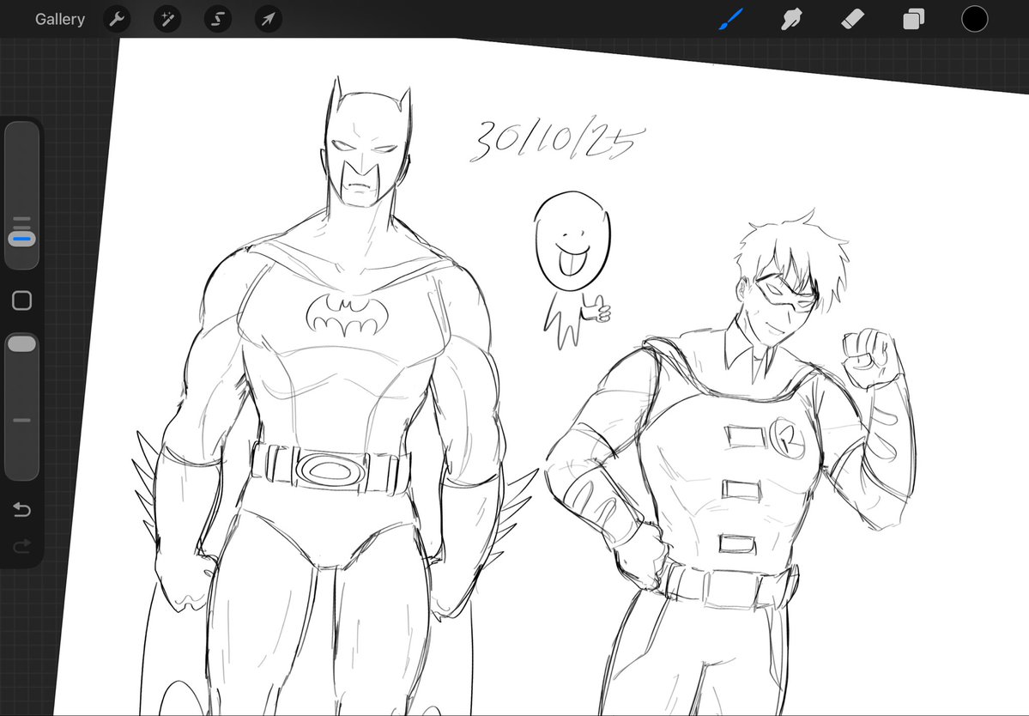
Task: Undo the last stroke
Action: pyautogui.click(x=21, y=509)
